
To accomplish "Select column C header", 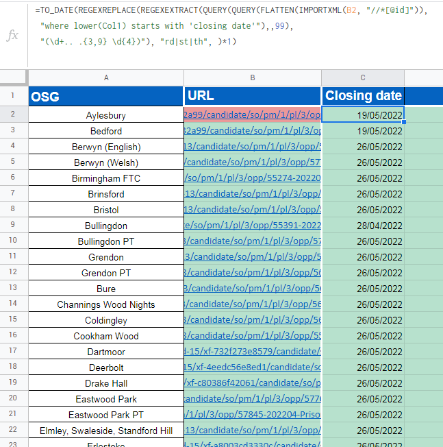I will (x=363, y=78).
